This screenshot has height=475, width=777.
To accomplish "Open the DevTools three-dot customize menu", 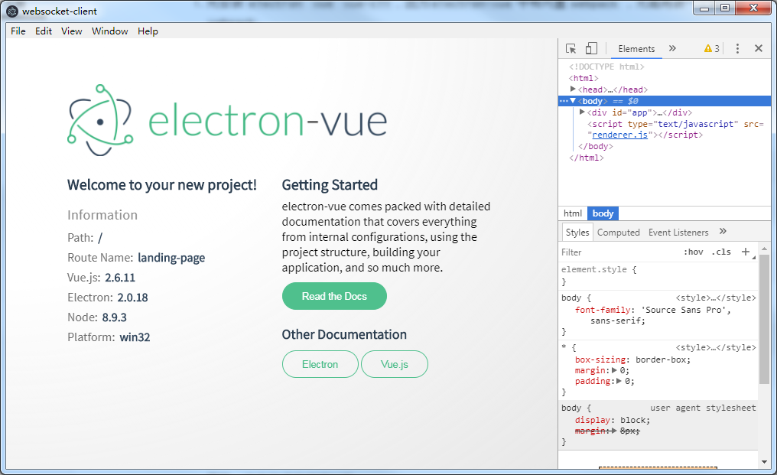I will [x=736, y=47].
